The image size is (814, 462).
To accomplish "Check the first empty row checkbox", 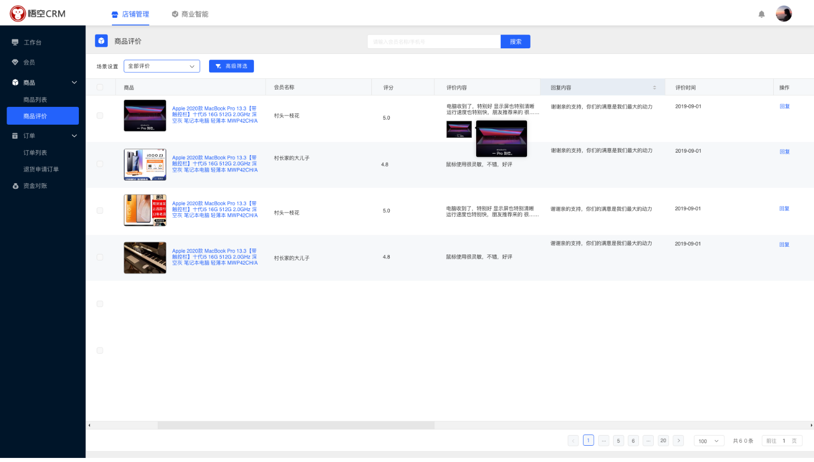I will point(100,304).
